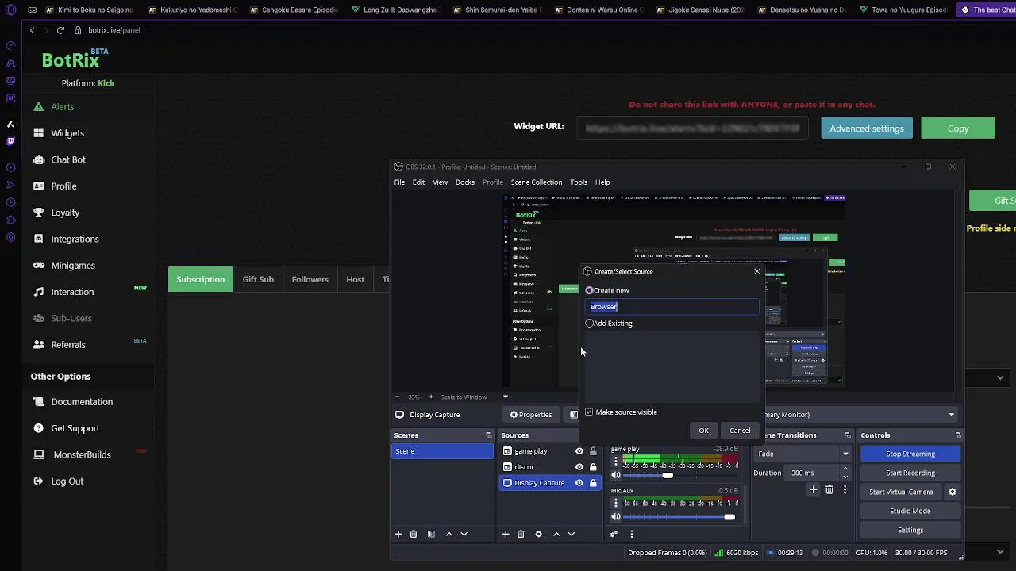
Task: Open the Tools menu in OBS
Action: pos(579,182)
